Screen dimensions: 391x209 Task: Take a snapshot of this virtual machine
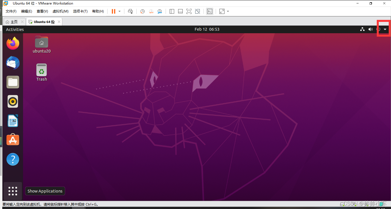pyautogui.click(x=143, y=11)
